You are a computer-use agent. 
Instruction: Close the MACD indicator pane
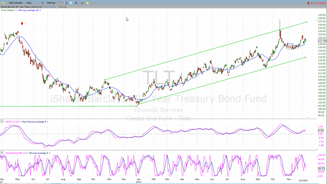[2, 122]
